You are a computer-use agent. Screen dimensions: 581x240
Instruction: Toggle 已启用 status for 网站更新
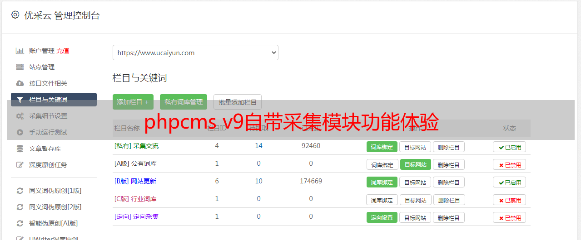510,182
